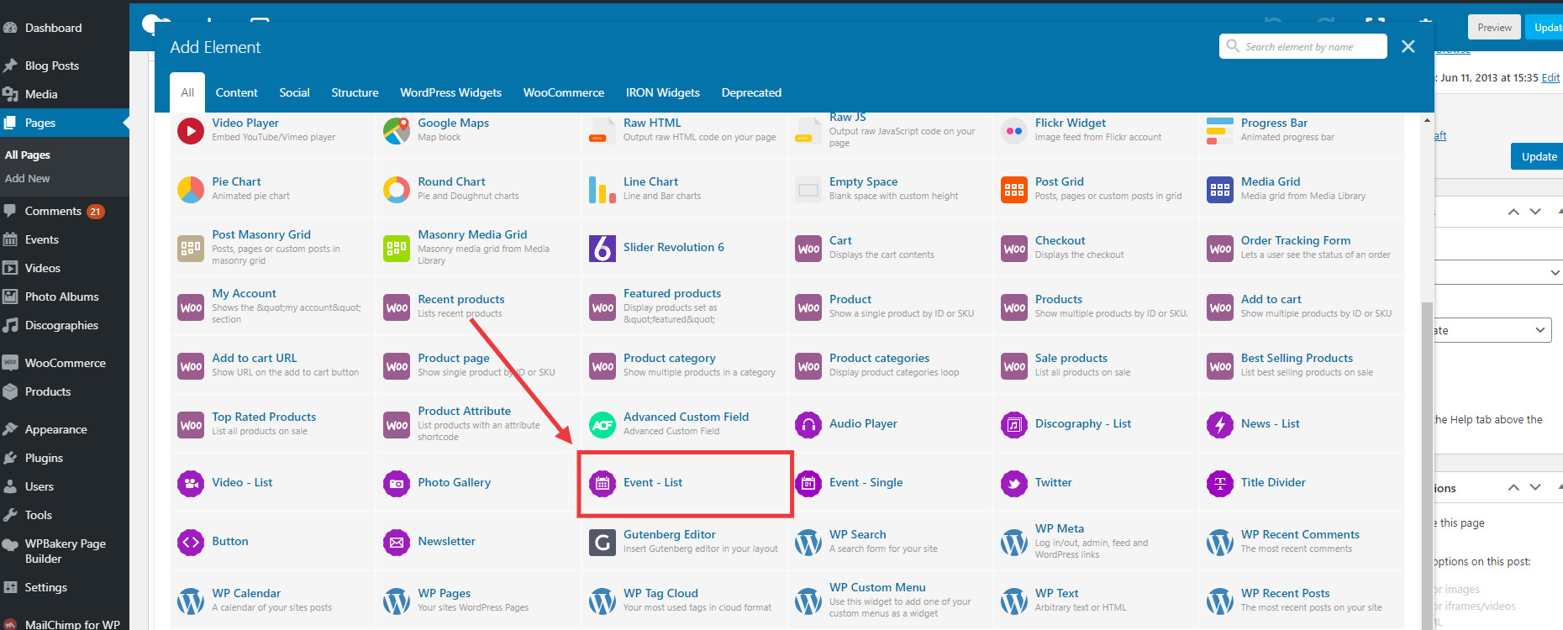Add the Advanced Custom Field icon
Screen dimensions: 1563x630
(603, 425)
